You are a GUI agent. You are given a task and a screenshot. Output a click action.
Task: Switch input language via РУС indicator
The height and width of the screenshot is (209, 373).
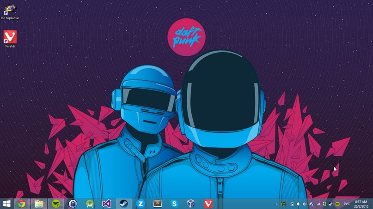tap(347, 204)
